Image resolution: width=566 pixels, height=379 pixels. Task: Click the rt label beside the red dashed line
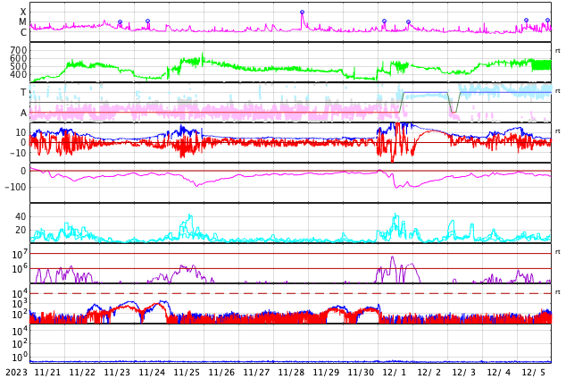coord(557,292)
